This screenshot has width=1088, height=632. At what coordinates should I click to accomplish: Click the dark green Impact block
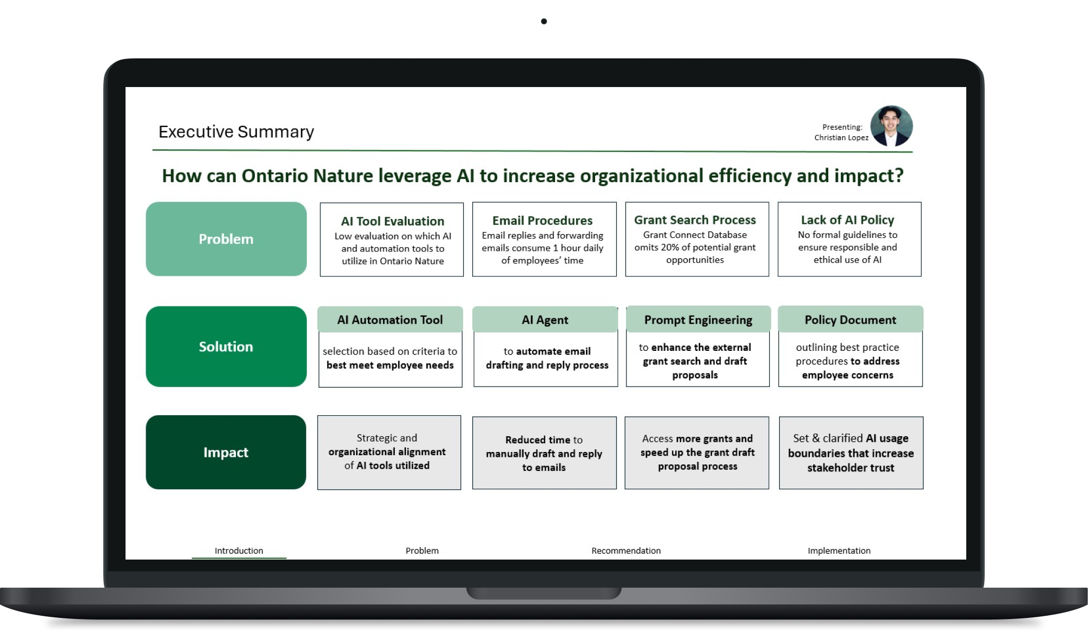click(226, 453)
